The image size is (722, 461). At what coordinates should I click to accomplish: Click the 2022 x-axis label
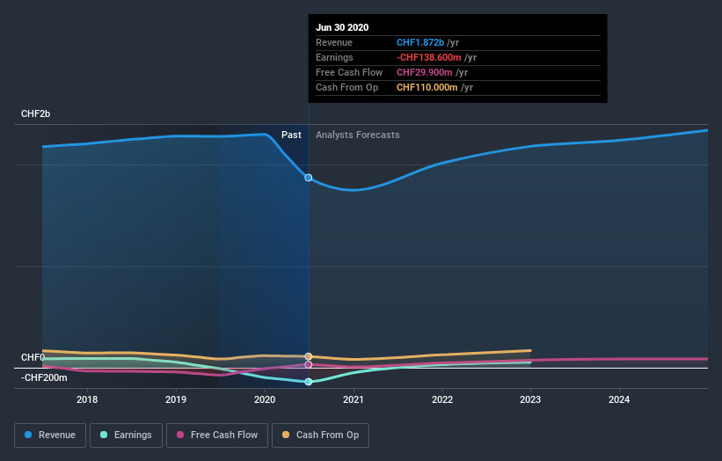click(x=442, y=399)
